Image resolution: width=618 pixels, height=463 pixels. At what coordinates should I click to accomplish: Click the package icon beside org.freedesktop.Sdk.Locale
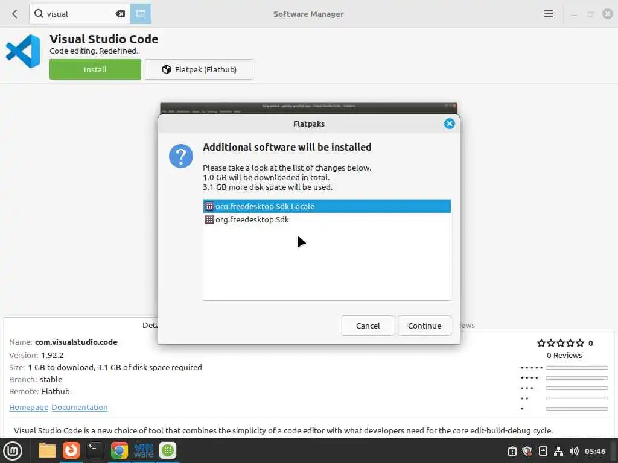tap(209, 206)
